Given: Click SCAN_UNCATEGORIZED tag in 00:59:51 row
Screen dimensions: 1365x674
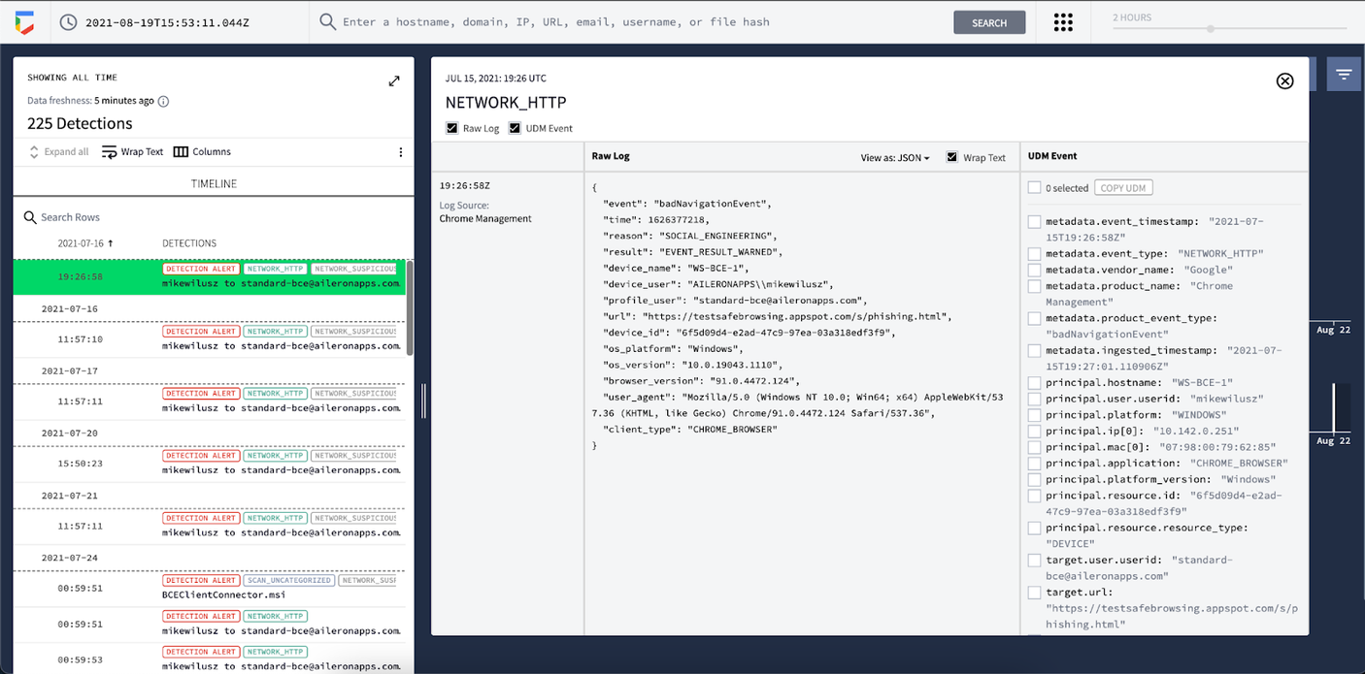Looking at the screenshot, I should [288, 580].
